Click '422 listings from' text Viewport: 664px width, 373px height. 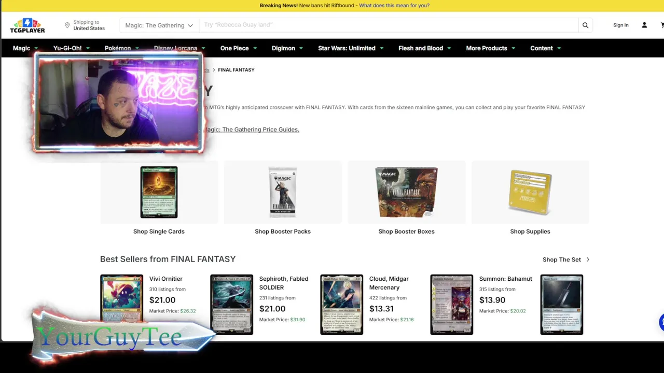[x=388, y=298]
